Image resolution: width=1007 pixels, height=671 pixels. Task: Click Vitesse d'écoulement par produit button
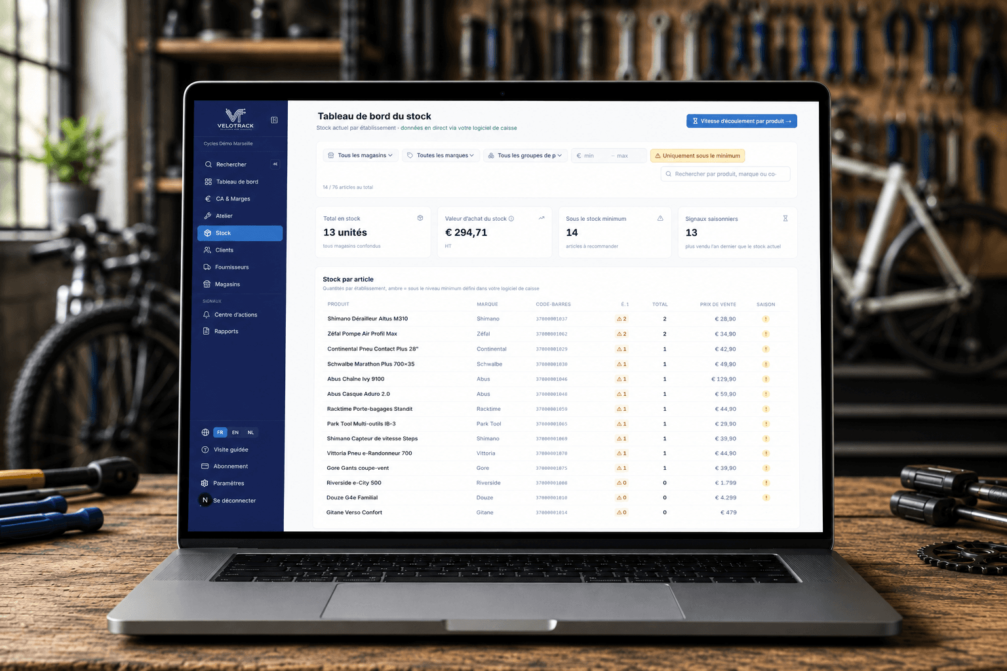click(741, 121)
